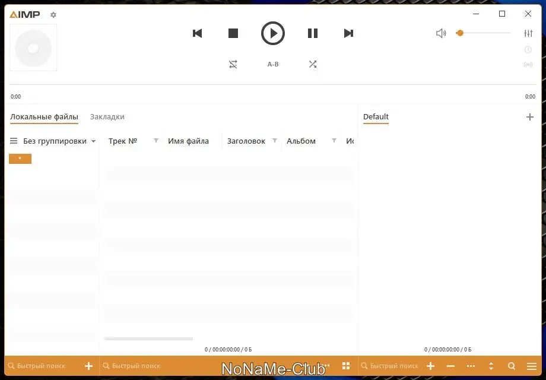Go to the previous track
This screenshot has height=380, width=546.
coord(198,33)
